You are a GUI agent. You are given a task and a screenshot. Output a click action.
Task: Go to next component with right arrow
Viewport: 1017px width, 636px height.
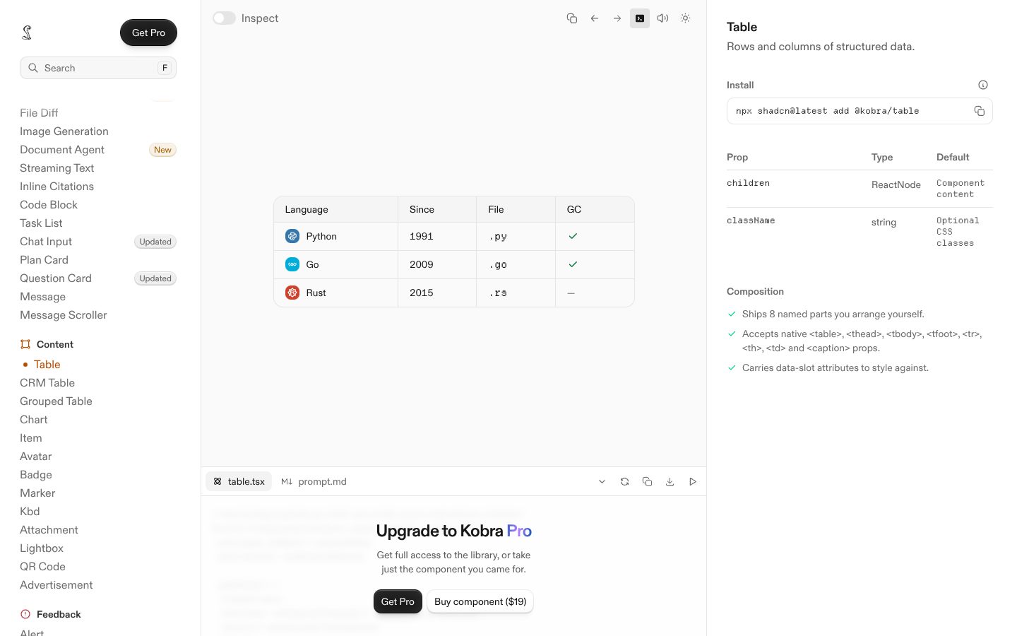pyautogui.click(x=617, y=18)
